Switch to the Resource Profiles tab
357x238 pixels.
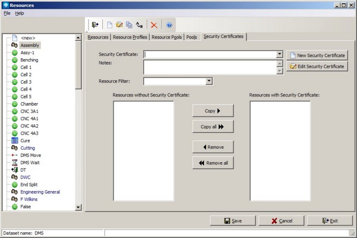[x=130, y=37]
